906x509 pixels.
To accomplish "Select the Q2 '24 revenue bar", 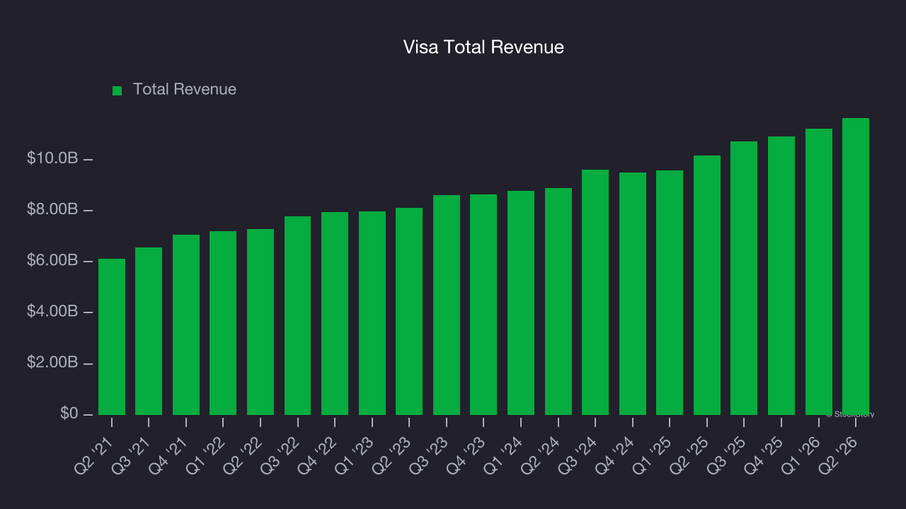I will 558,301.
